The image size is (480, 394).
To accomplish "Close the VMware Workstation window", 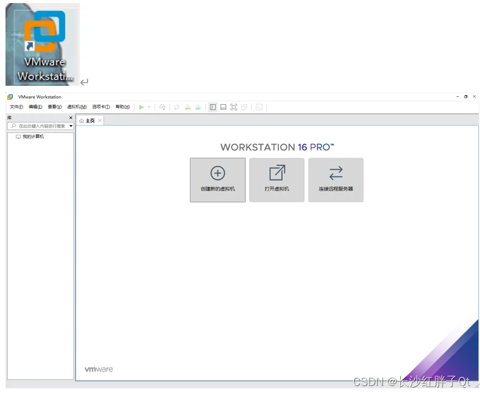I will (x=474, y=97).
